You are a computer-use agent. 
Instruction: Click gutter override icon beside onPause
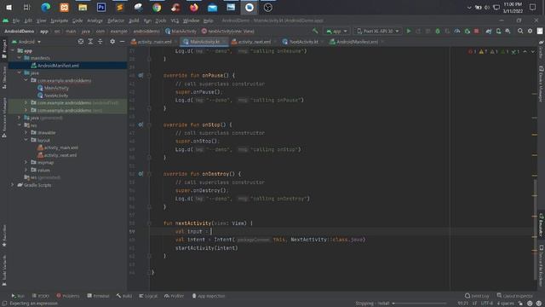tap(141, 75)
